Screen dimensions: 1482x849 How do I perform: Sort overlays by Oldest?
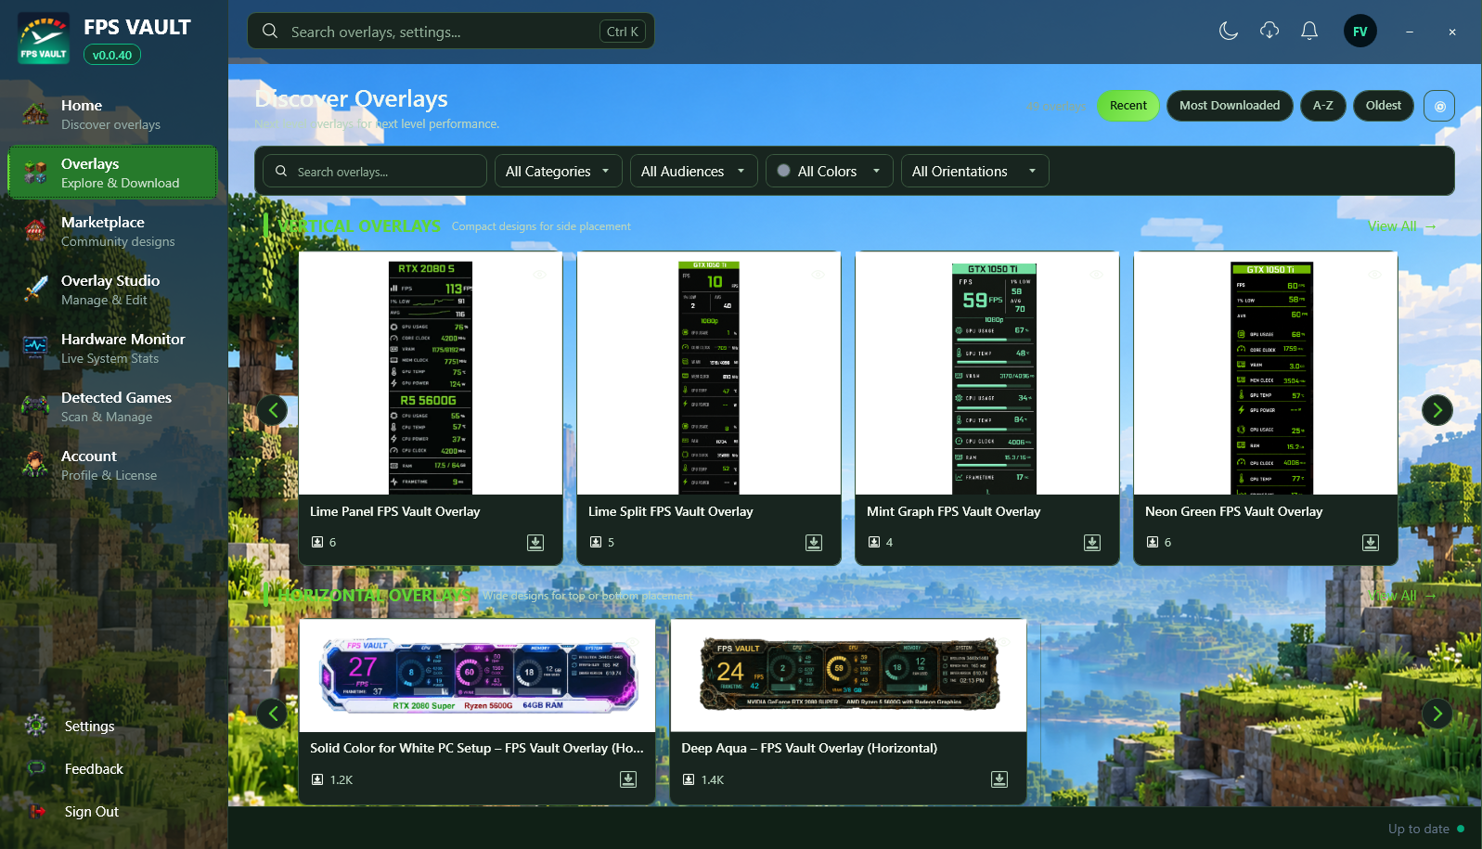pyautogui.click(x=1384, y=106)
